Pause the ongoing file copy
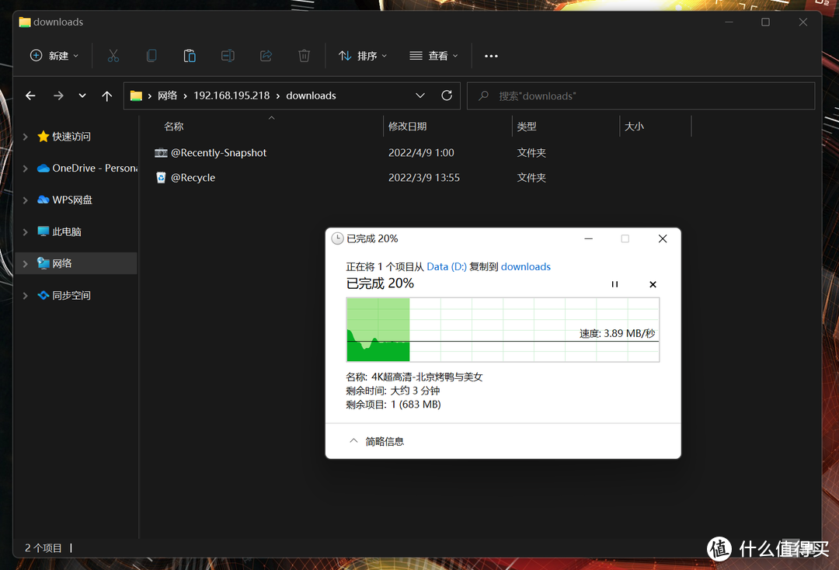The image size is (839, 570). (x=614, y=284)
